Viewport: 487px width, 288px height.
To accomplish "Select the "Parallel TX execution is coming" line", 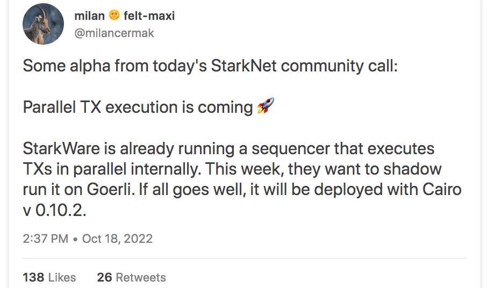I will point(138,107).
